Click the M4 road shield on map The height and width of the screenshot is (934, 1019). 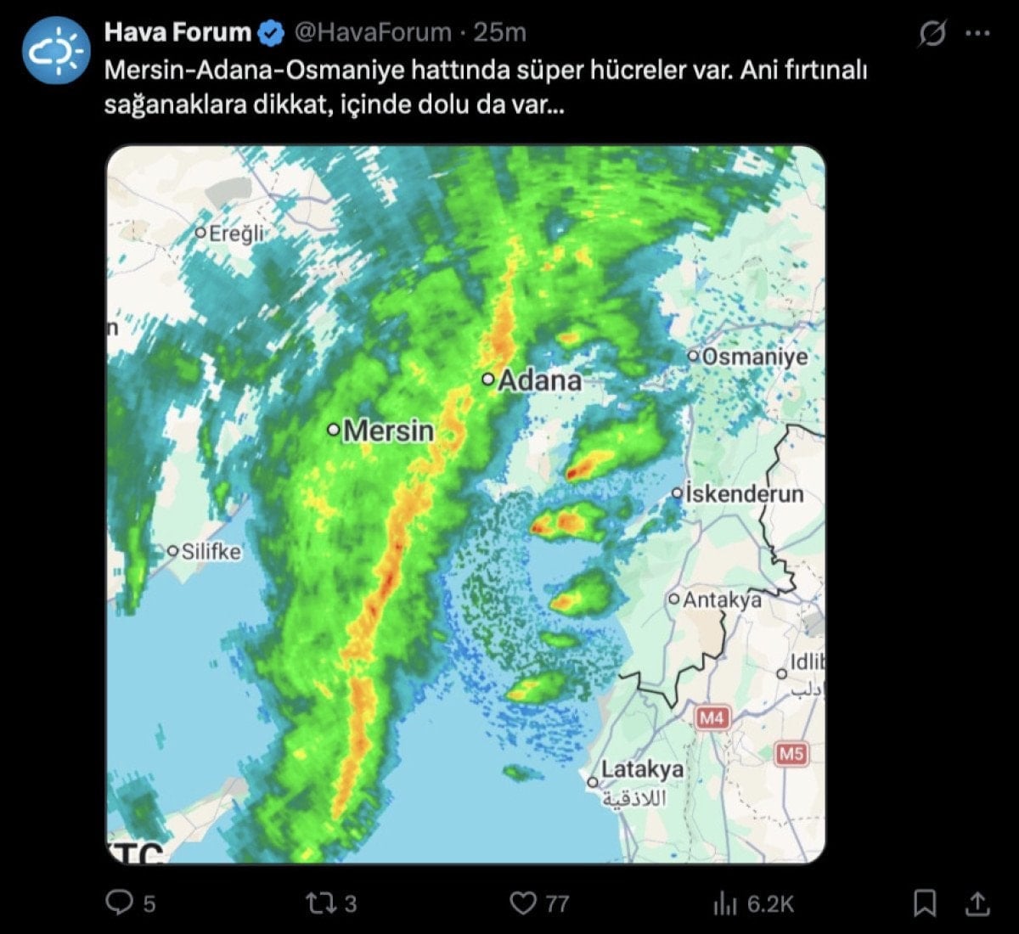pyautogui.click(x=712, y=718)
